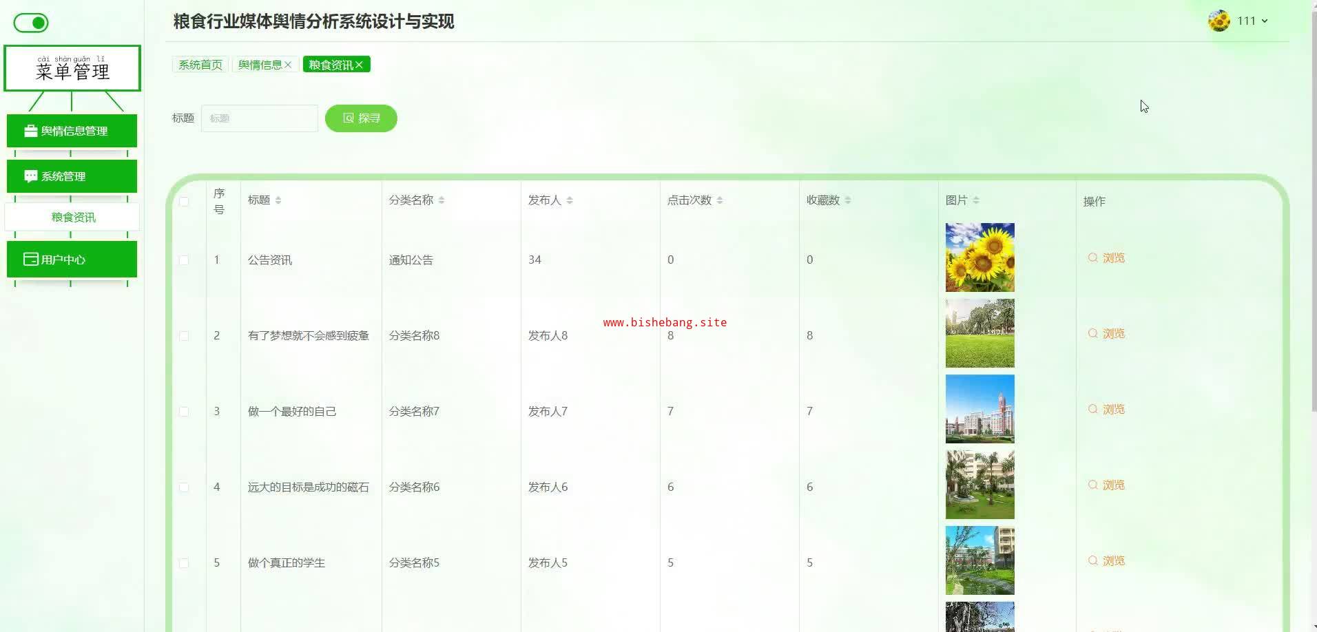Expand 系统管理 sidebar menu
This screenshot has width=1317, height=632.
tap(72, 176)
